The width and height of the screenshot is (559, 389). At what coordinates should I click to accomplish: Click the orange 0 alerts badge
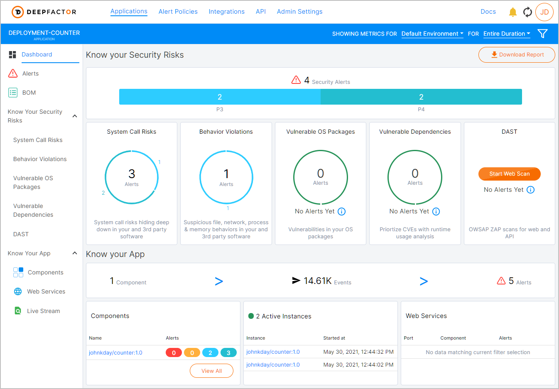click(192, 353)
